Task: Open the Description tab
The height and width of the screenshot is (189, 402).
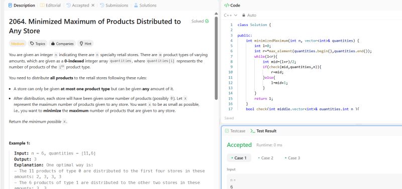Action: (x=22, y=6)
